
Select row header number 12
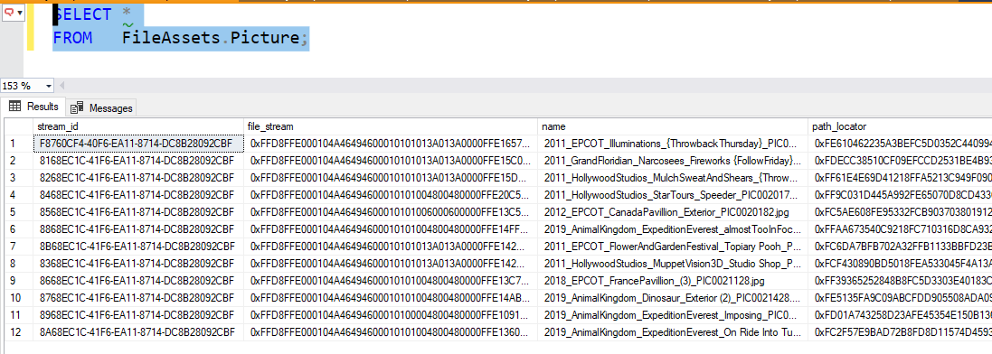pyautogui.click(x=18, y=331)
